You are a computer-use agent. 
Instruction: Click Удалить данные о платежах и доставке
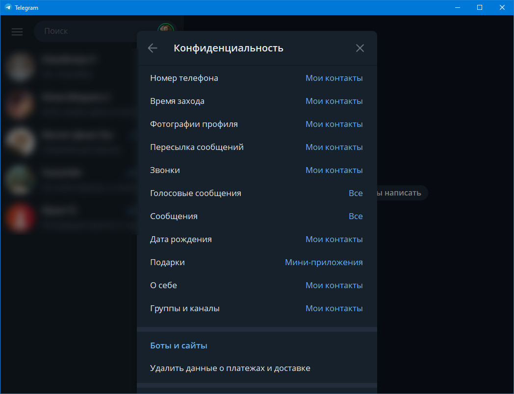(230, 368)
